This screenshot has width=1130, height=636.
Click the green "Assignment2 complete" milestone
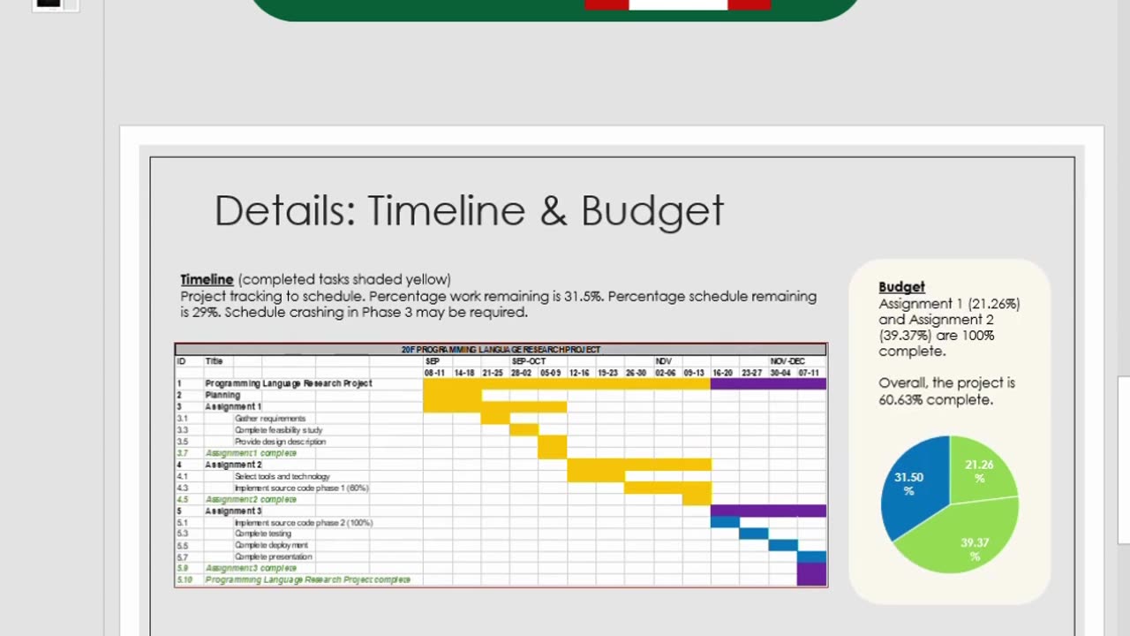[x=251, y=499]
